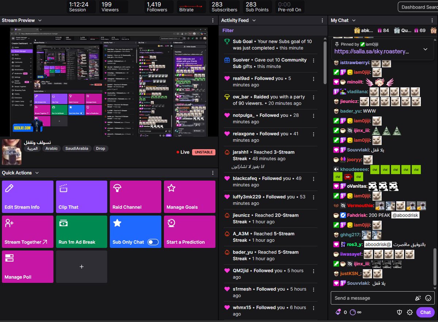This screenshot has height=322, width=438.
Task: Click the Drop stream tag
Action: point(100,148)
